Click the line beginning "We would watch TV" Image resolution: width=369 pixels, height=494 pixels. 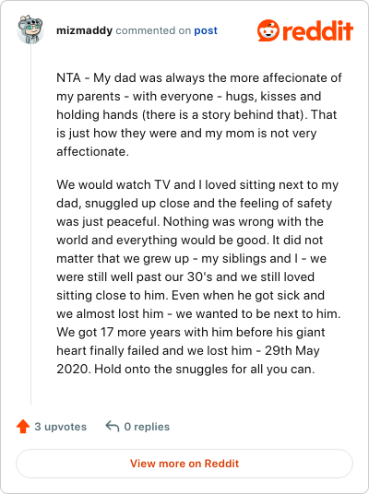click(x=197, y=184)
